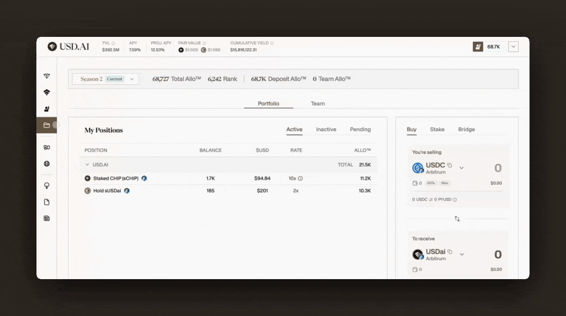Click the RATE column header
The image size is (566, 316).
(296, 151)
